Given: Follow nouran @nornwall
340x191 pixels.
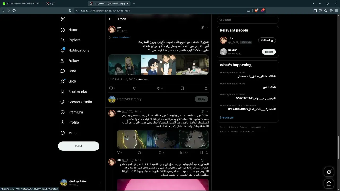Looking at the screenshot, I should tap(269, 52).
